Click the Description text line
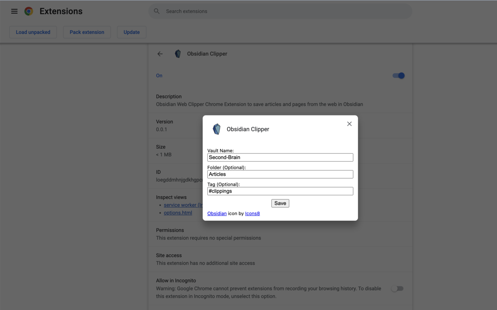 point(259,104)
